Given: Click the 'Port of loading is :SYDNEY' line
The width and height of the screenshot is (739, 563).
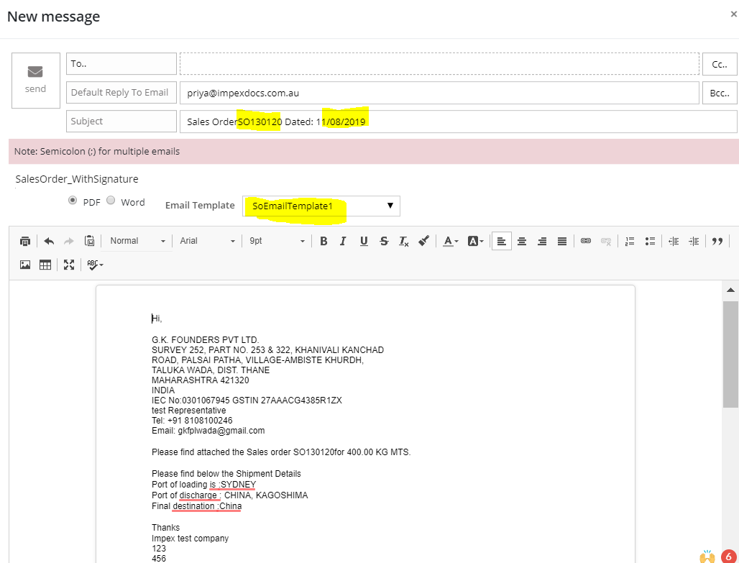Looking at the screenshot, I should (203, 485).
